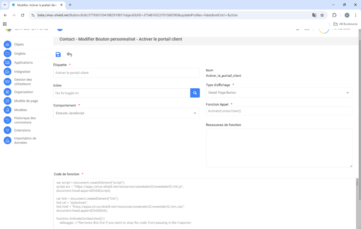
Task: Click the Intégration sidebar icon
Action: [7, 72]
